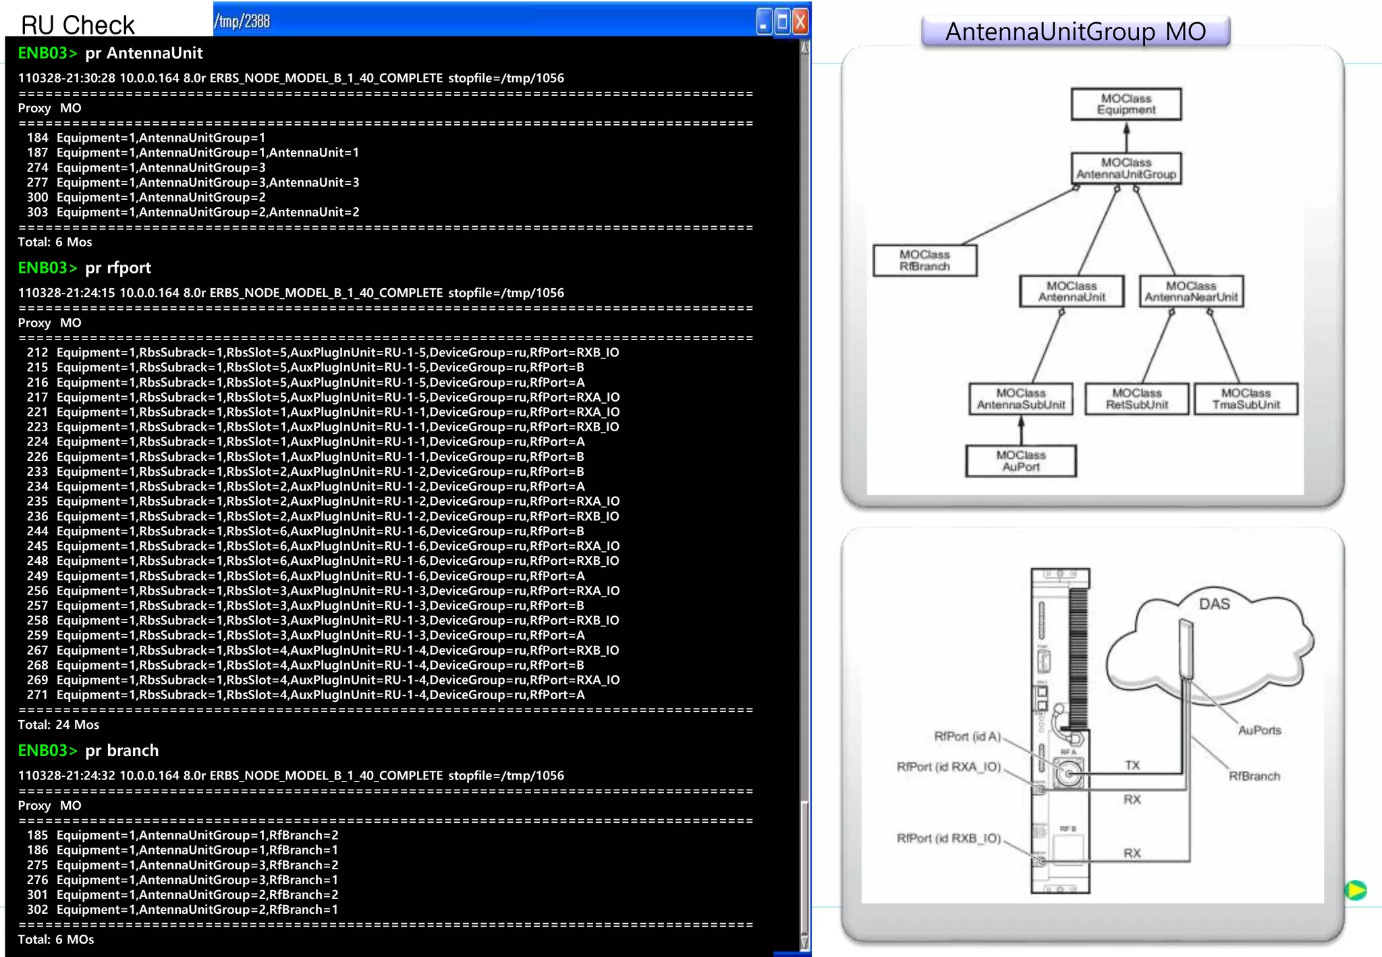This screenshot has width=1382, height=957.
Task: Click the MOClass AntennaNearUnit box
Action: (x=1190, y=292)
